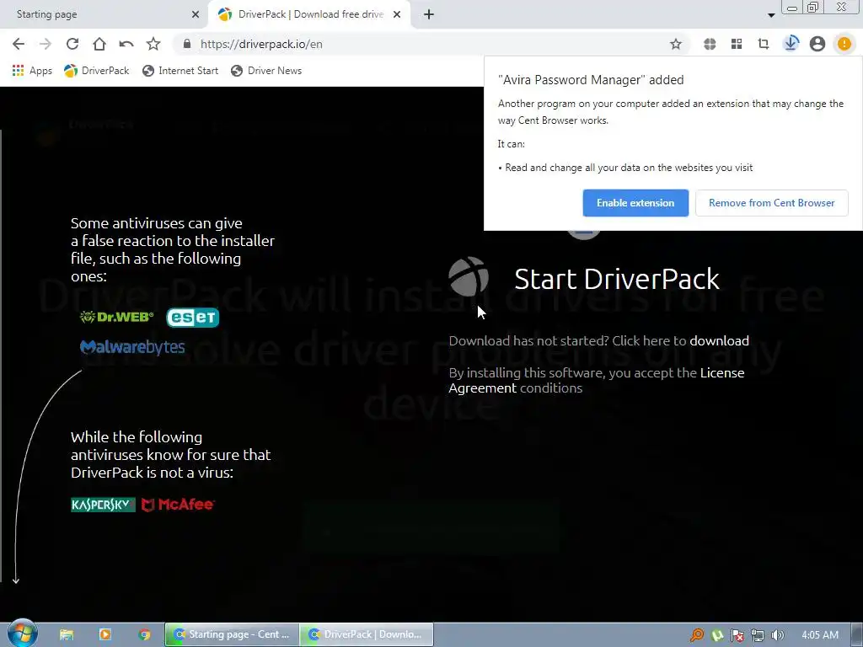Screen dimensions: 863x647
Task: Click the Kaspersky logo
Action: tap(103, 505)
